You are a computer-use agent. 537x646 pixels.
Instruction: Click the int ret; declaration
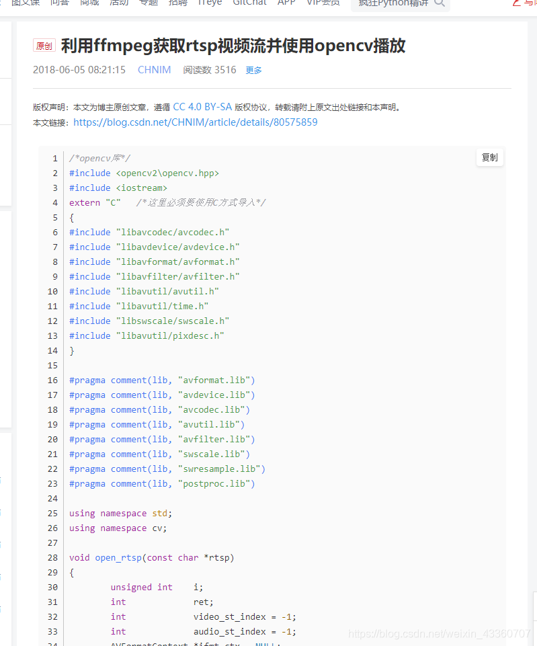[162, 602]
